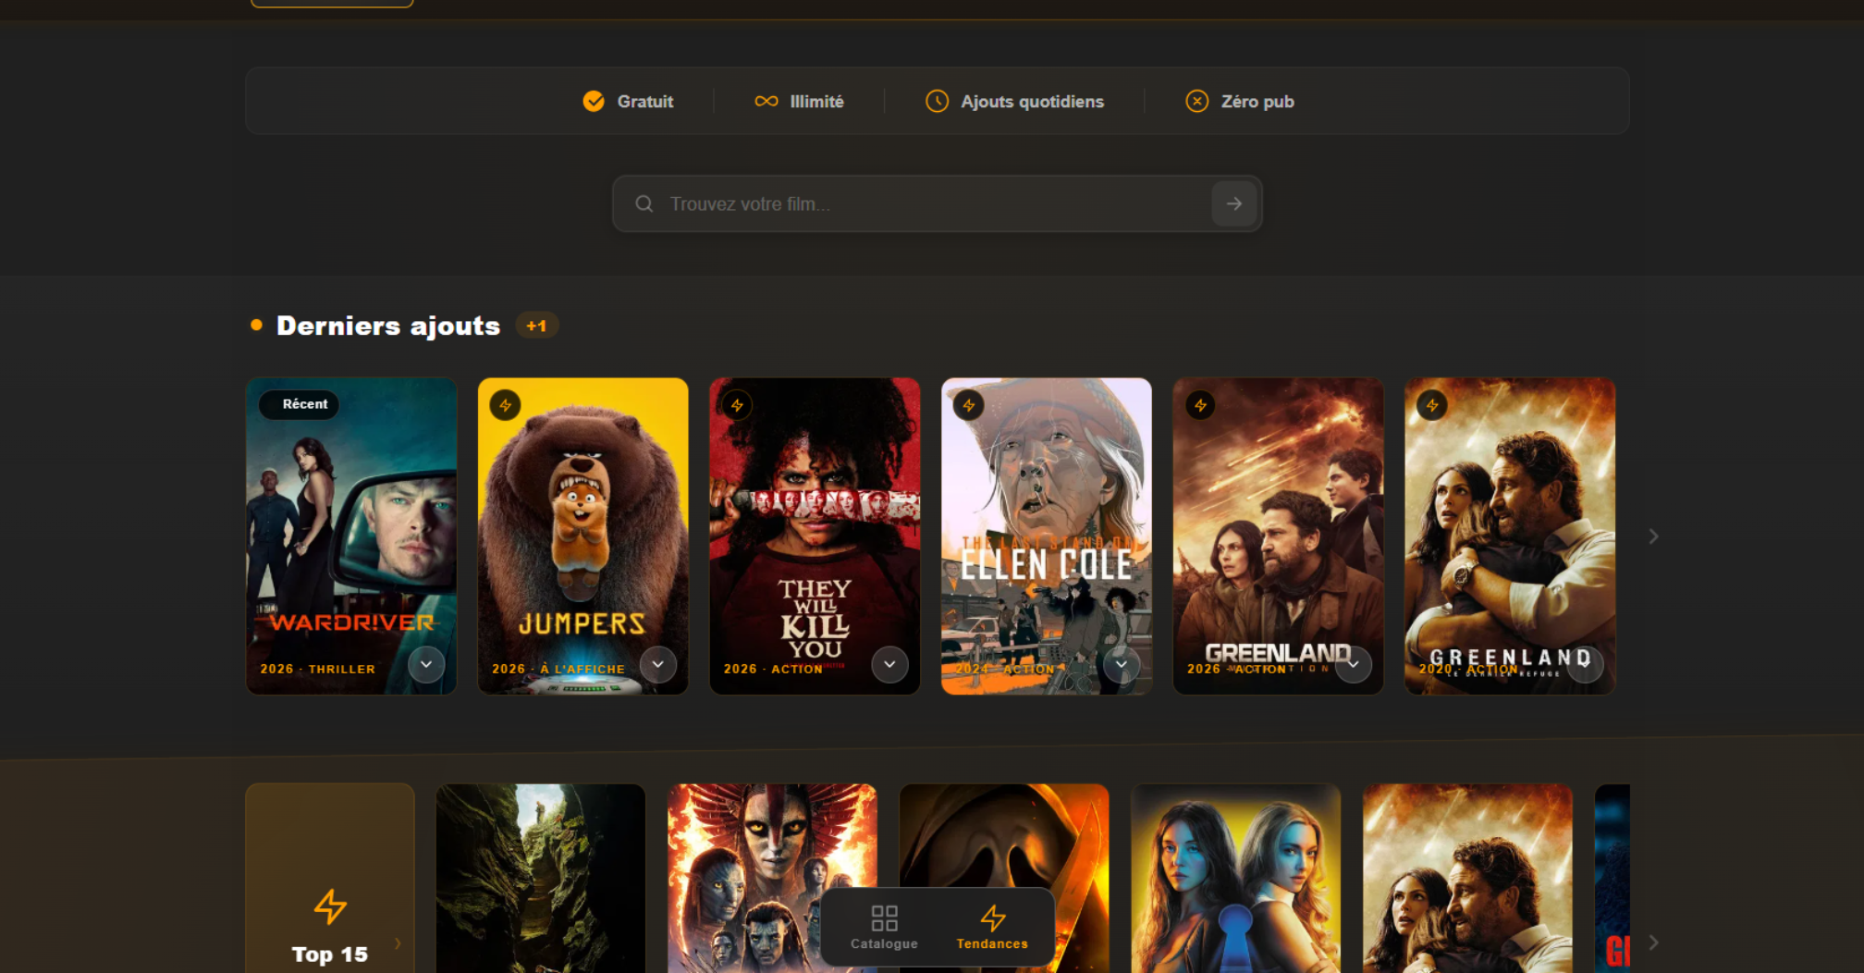Expand details for Wardriver card

(x=426, y=664)
